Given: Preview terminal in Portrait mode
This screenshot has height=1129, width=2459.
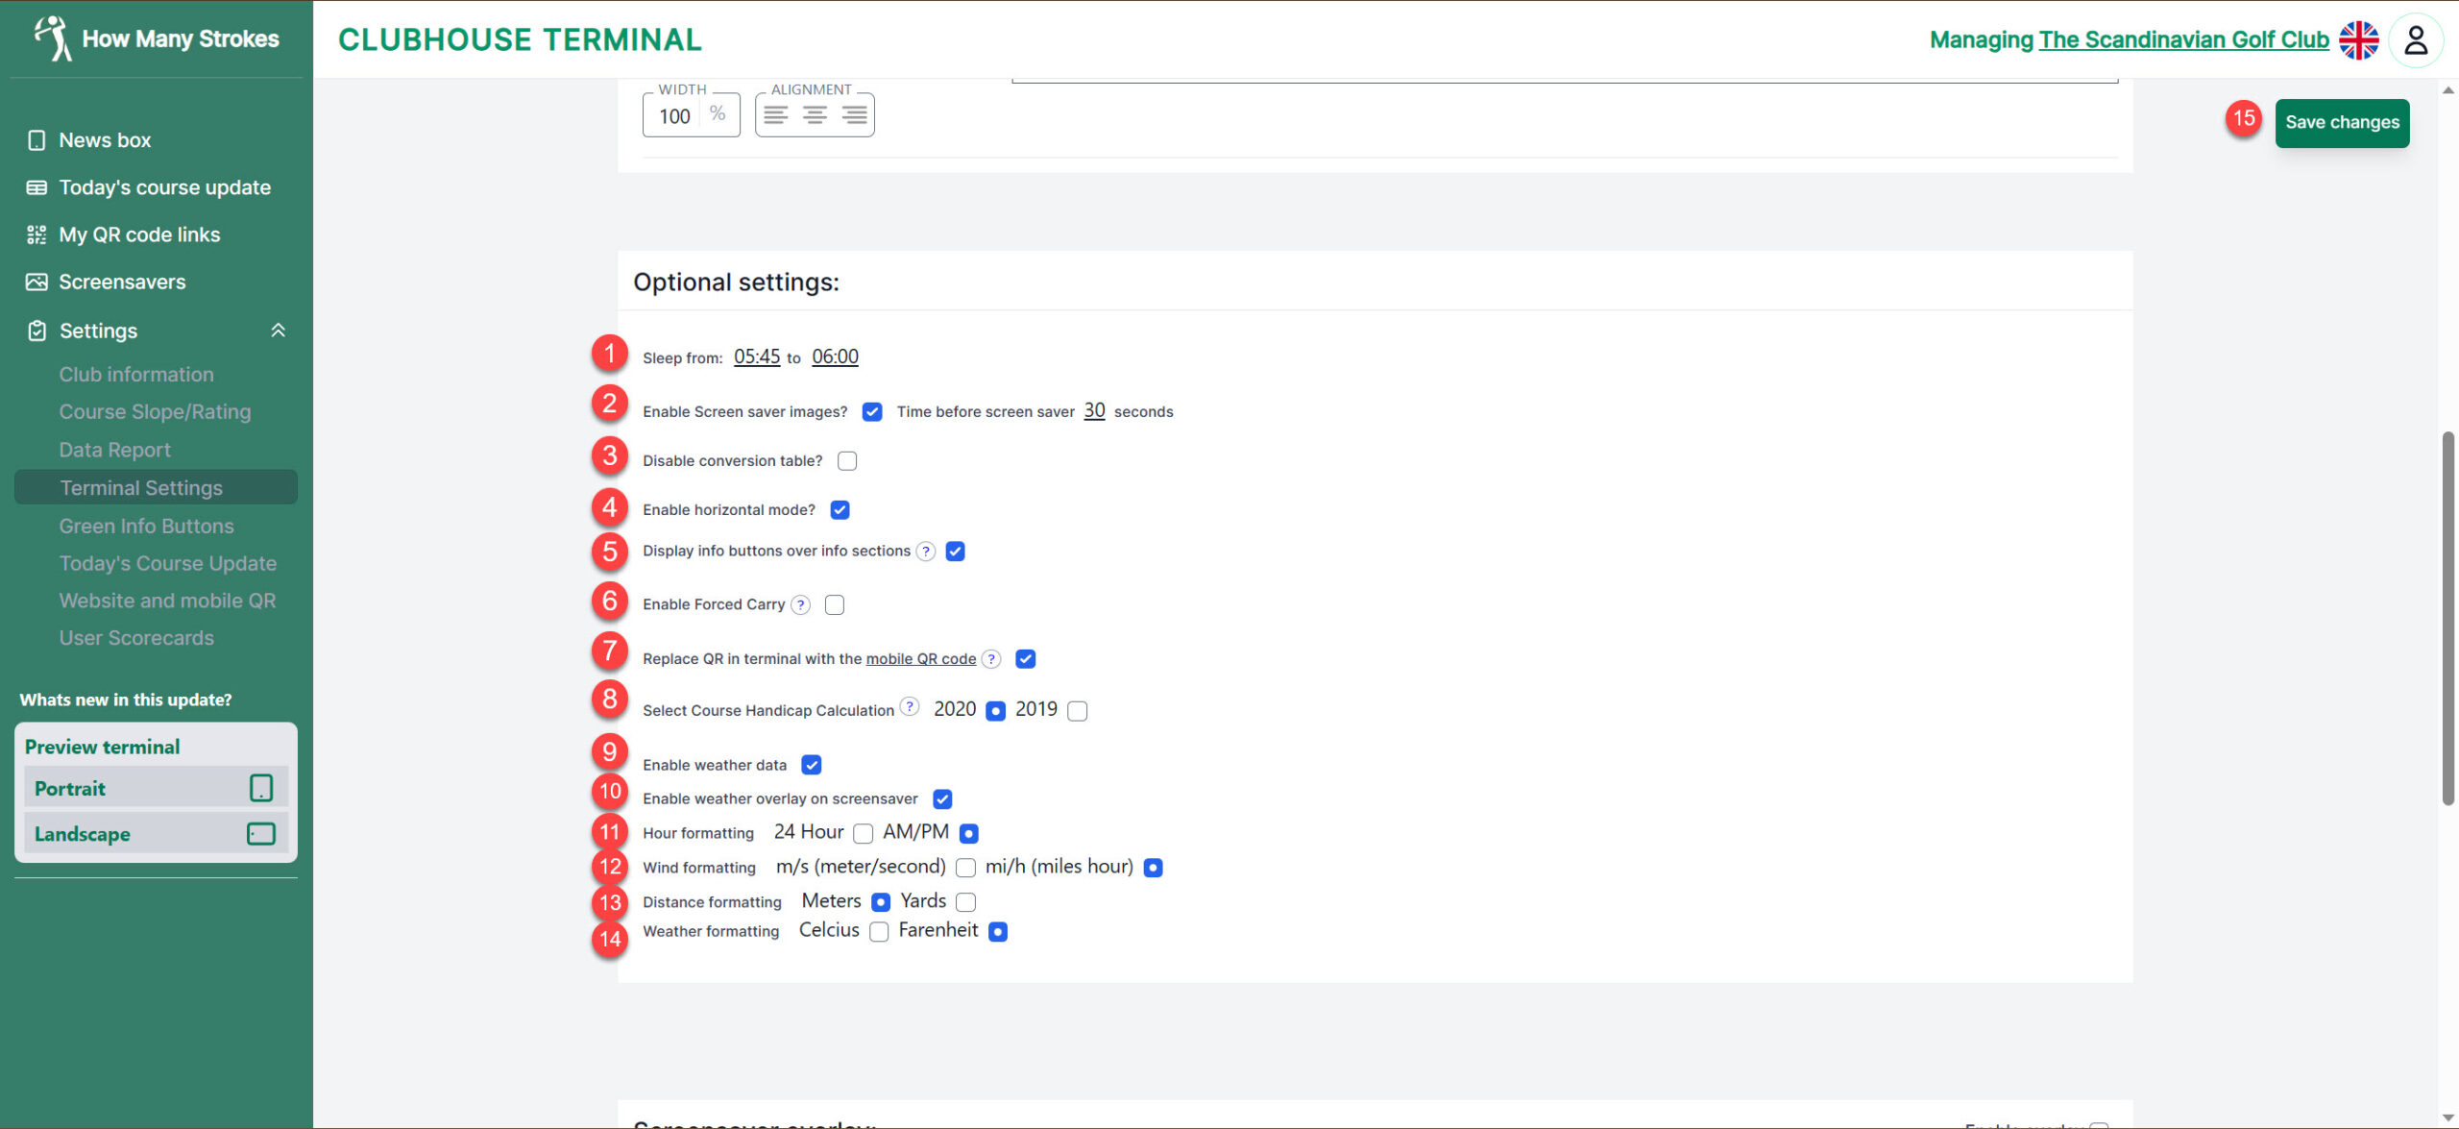Looking at the screenshot, I should [156, 788].
